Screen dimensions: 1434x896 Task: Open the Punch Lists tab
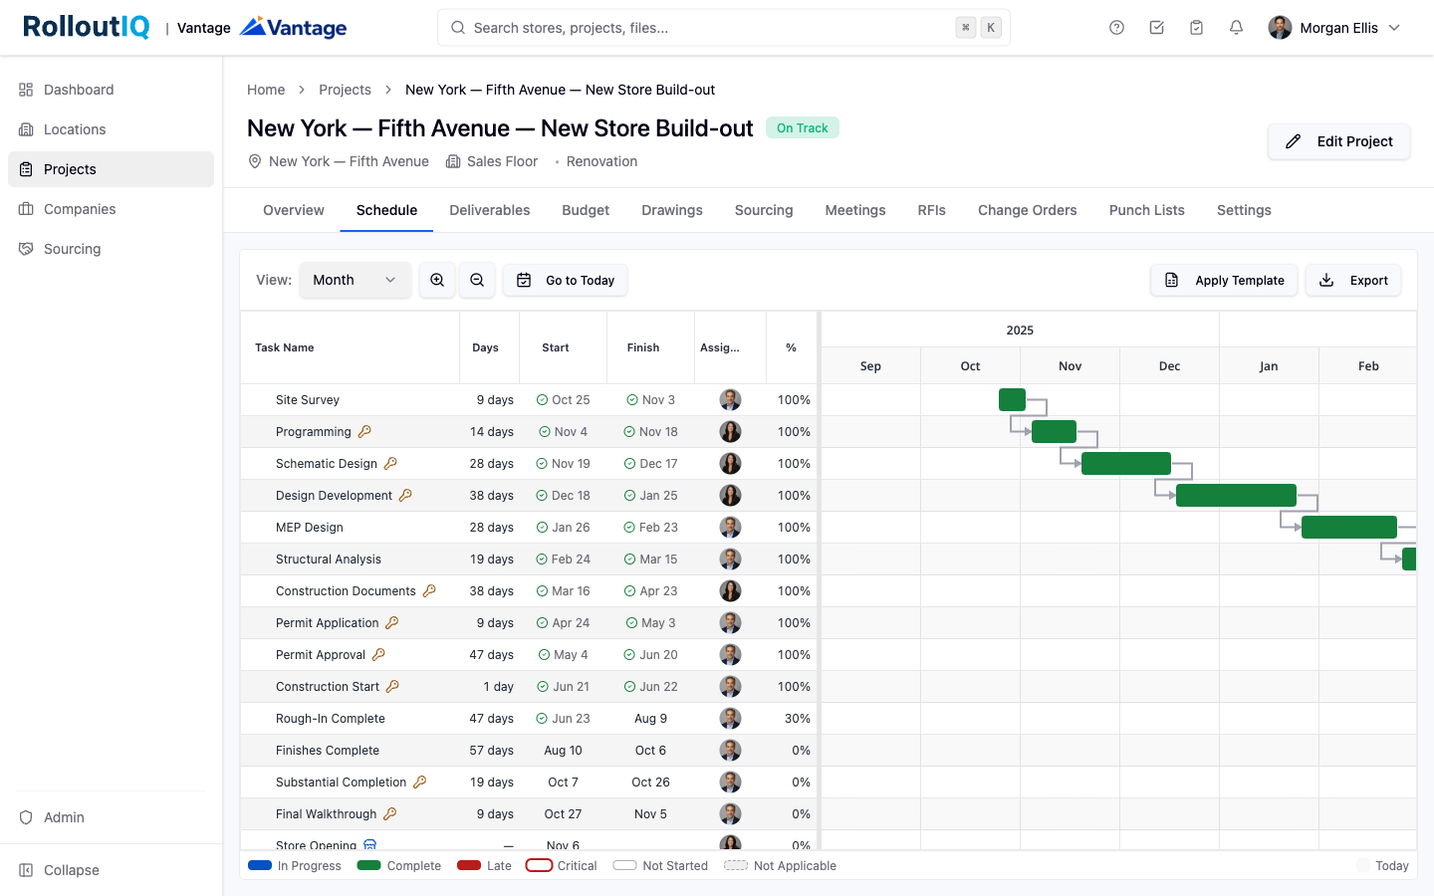point(1147,210)
